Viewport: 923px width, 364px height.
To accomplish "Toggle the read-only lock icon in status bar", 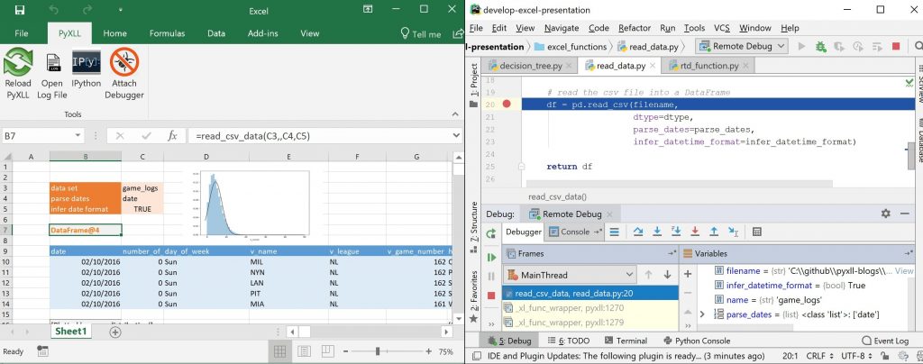I will coord(884,356).
